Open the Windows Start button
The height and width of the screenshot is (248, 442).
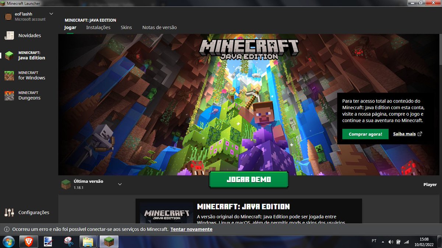coord(8,241)
